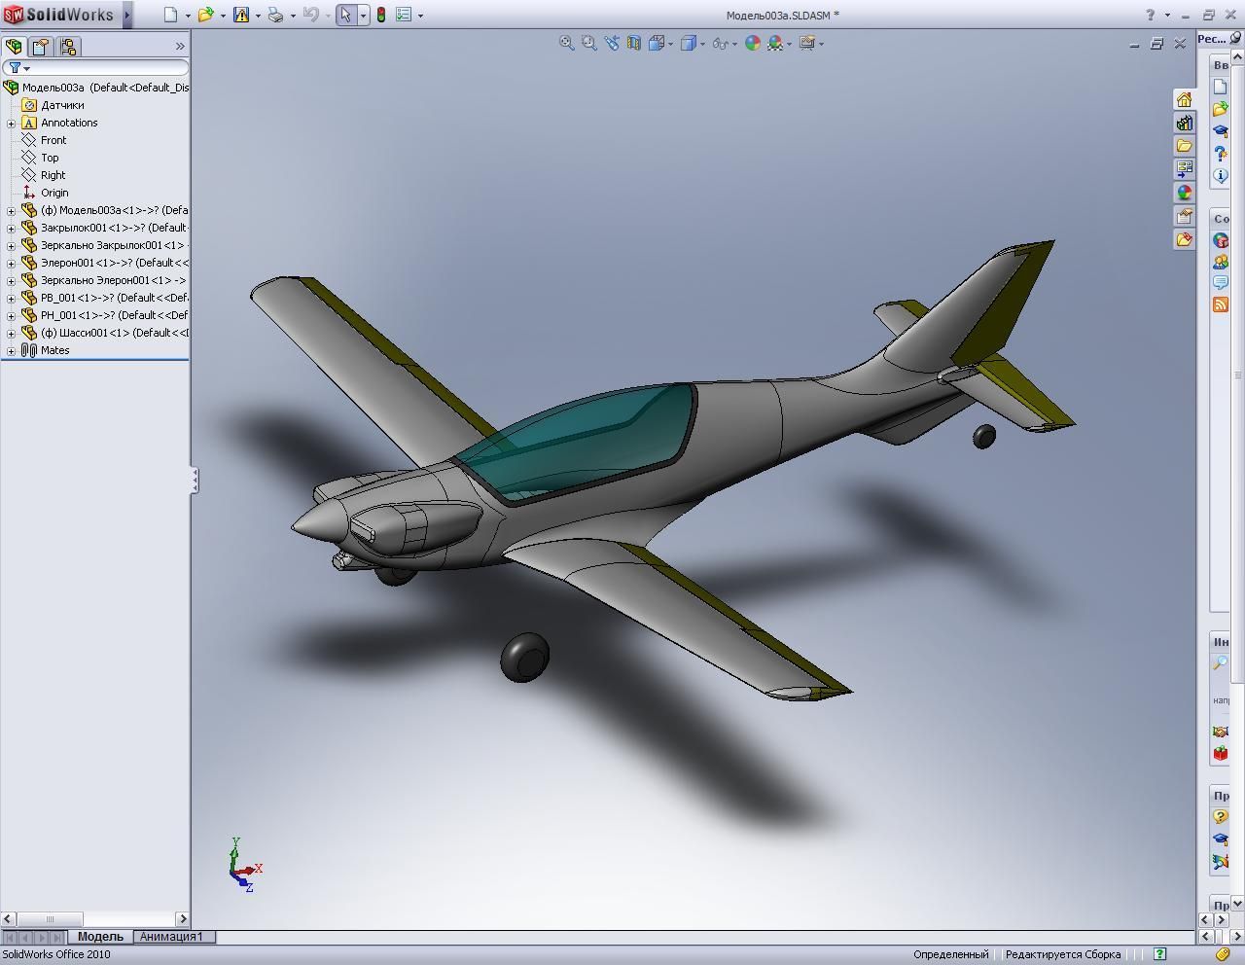
Task: Toggle the Hide/Show Items glasses icon
Action: pos(720,43)
